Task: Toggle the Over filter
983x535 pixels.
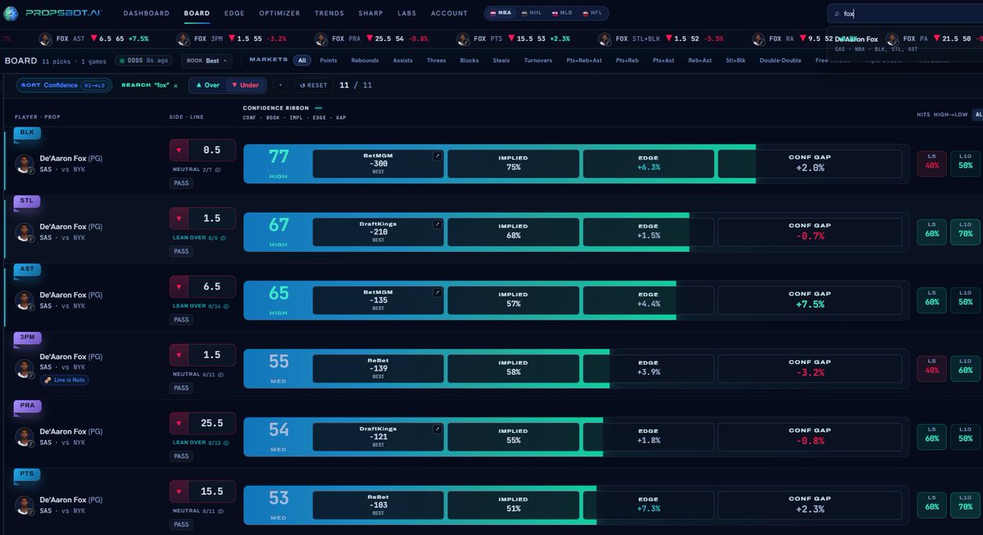Action: [207, 85]
